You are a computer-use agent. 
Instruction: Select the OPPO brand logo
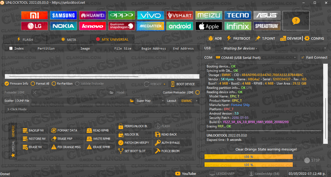[122, 15]
